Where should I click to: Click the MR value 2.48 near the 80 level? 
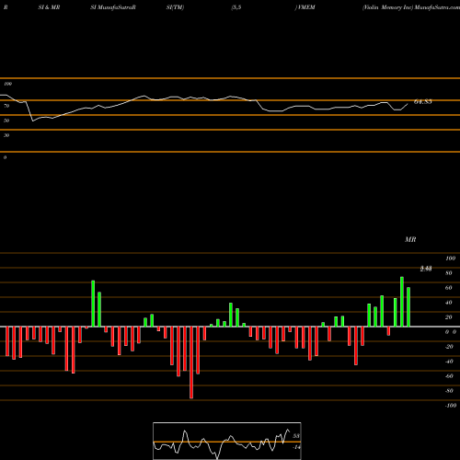coord(426,269)
